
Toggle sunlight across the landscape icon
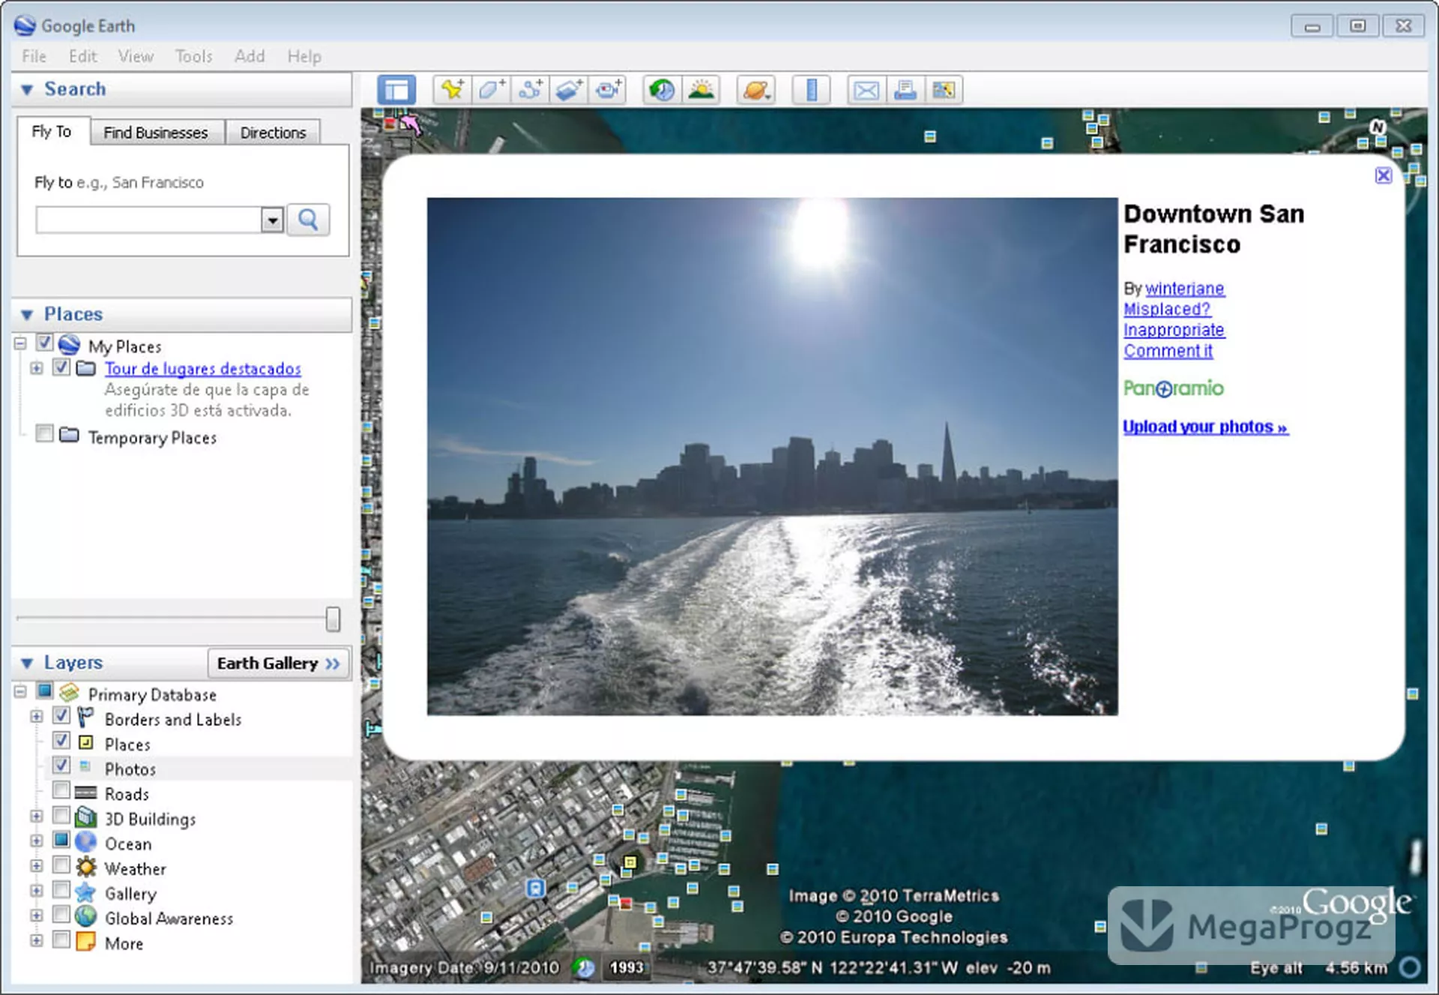[x=702, y=90]
